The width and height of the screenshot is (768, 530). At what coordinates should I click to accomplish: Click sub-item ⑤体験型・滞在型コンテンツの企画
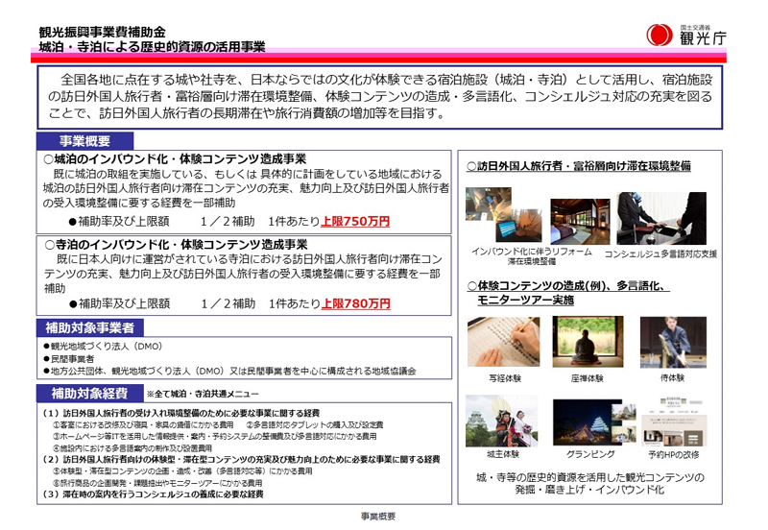[x=182, y=471]
